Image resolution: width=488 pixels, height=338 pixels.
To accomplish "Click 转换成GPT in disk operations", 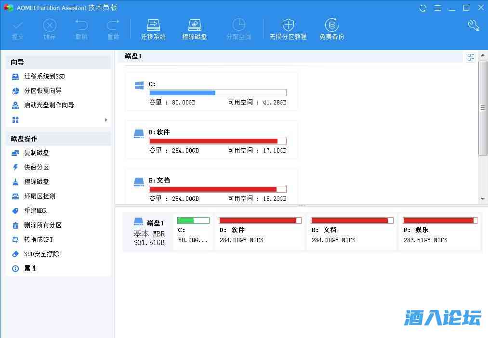I will [x=39, y=239].
